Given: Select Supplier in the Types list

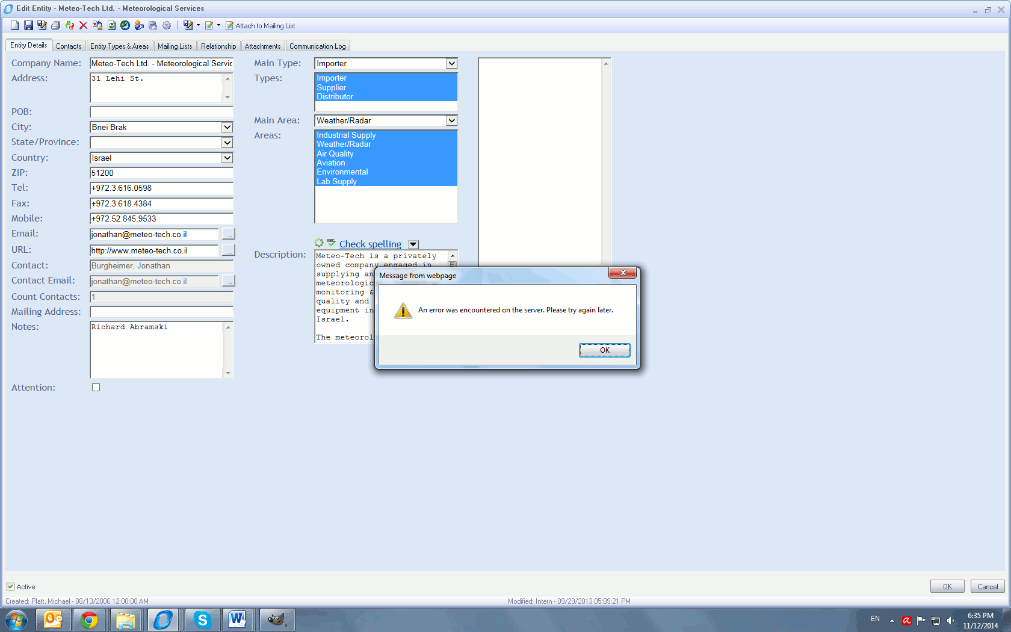Looking at the screenshot, I should 386,87.
